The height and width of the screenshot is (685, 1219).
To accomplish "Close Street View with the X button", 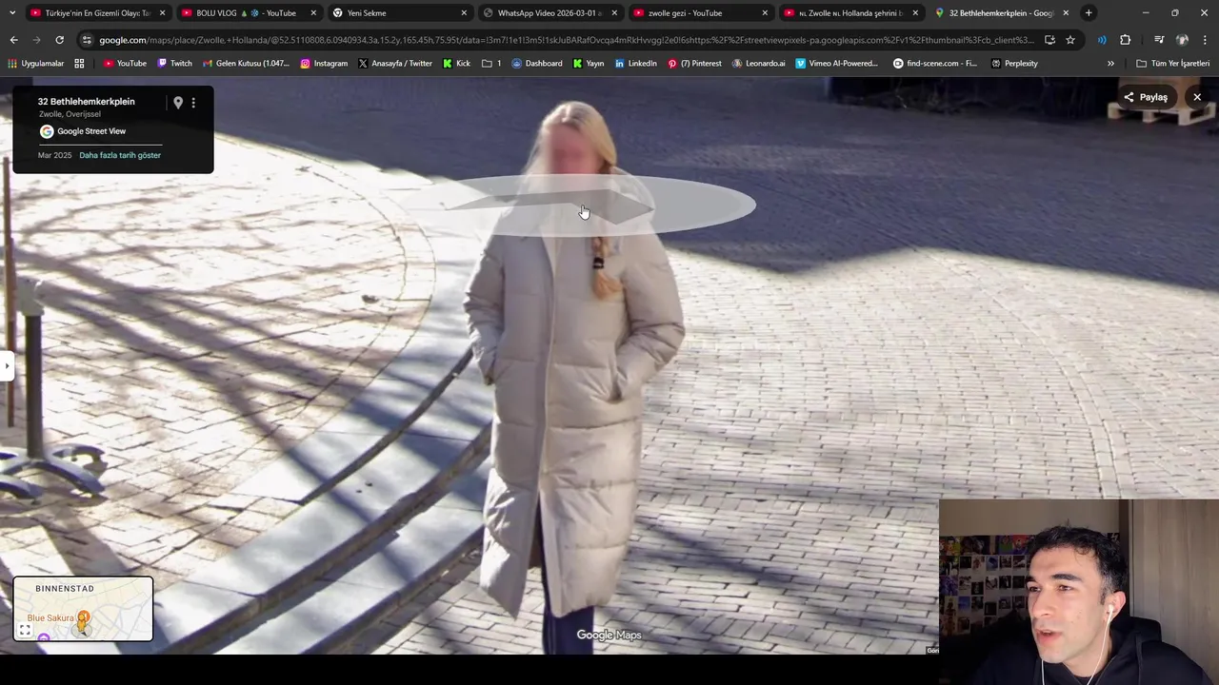I will [x=1197, y=97].
